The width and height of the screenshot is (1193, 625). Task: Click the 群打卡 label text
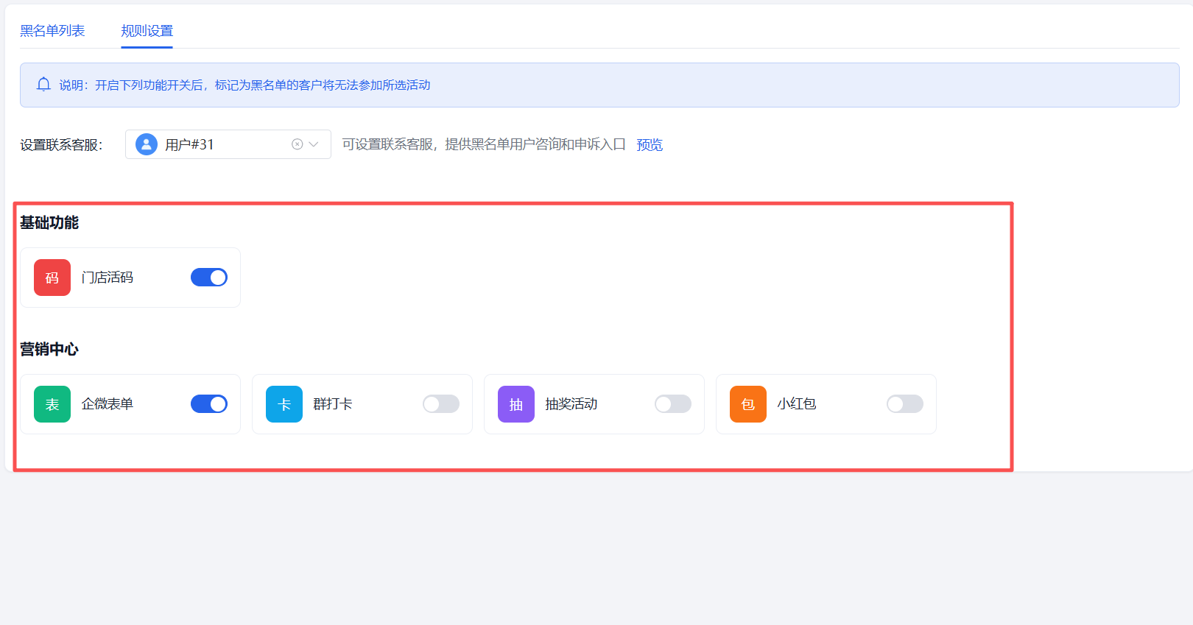pos(333,404)
